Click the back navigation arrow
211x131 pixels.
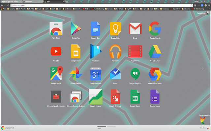click(2, 5)
